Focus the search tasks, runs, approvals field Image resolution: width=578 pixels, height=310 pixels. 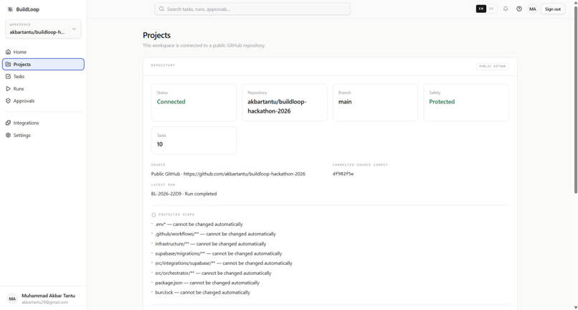click(x=252, y=9)
